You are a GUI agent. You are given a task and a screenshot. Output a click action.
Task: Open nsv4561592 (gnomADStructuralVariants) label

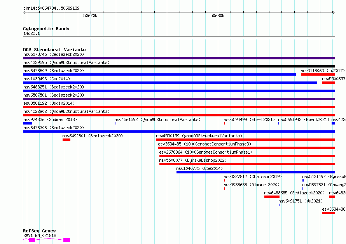pos(157,119)
